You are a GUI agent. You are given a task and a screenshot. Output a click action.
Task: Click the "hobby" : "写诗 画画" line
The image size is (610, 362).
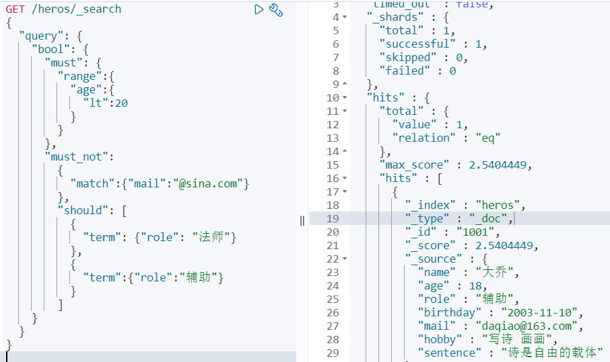click(x=488, y=339)
